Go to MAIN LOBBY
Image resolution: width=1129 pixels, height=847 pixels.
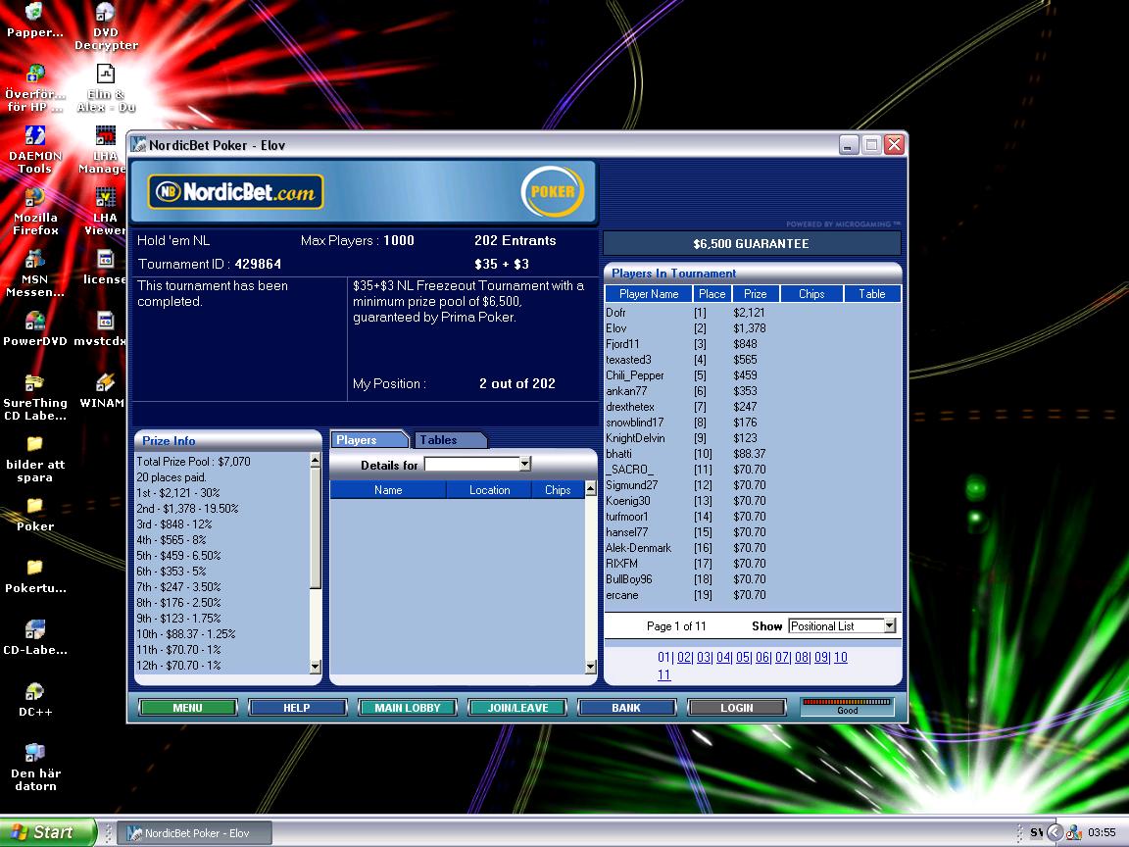click(408, 707)
